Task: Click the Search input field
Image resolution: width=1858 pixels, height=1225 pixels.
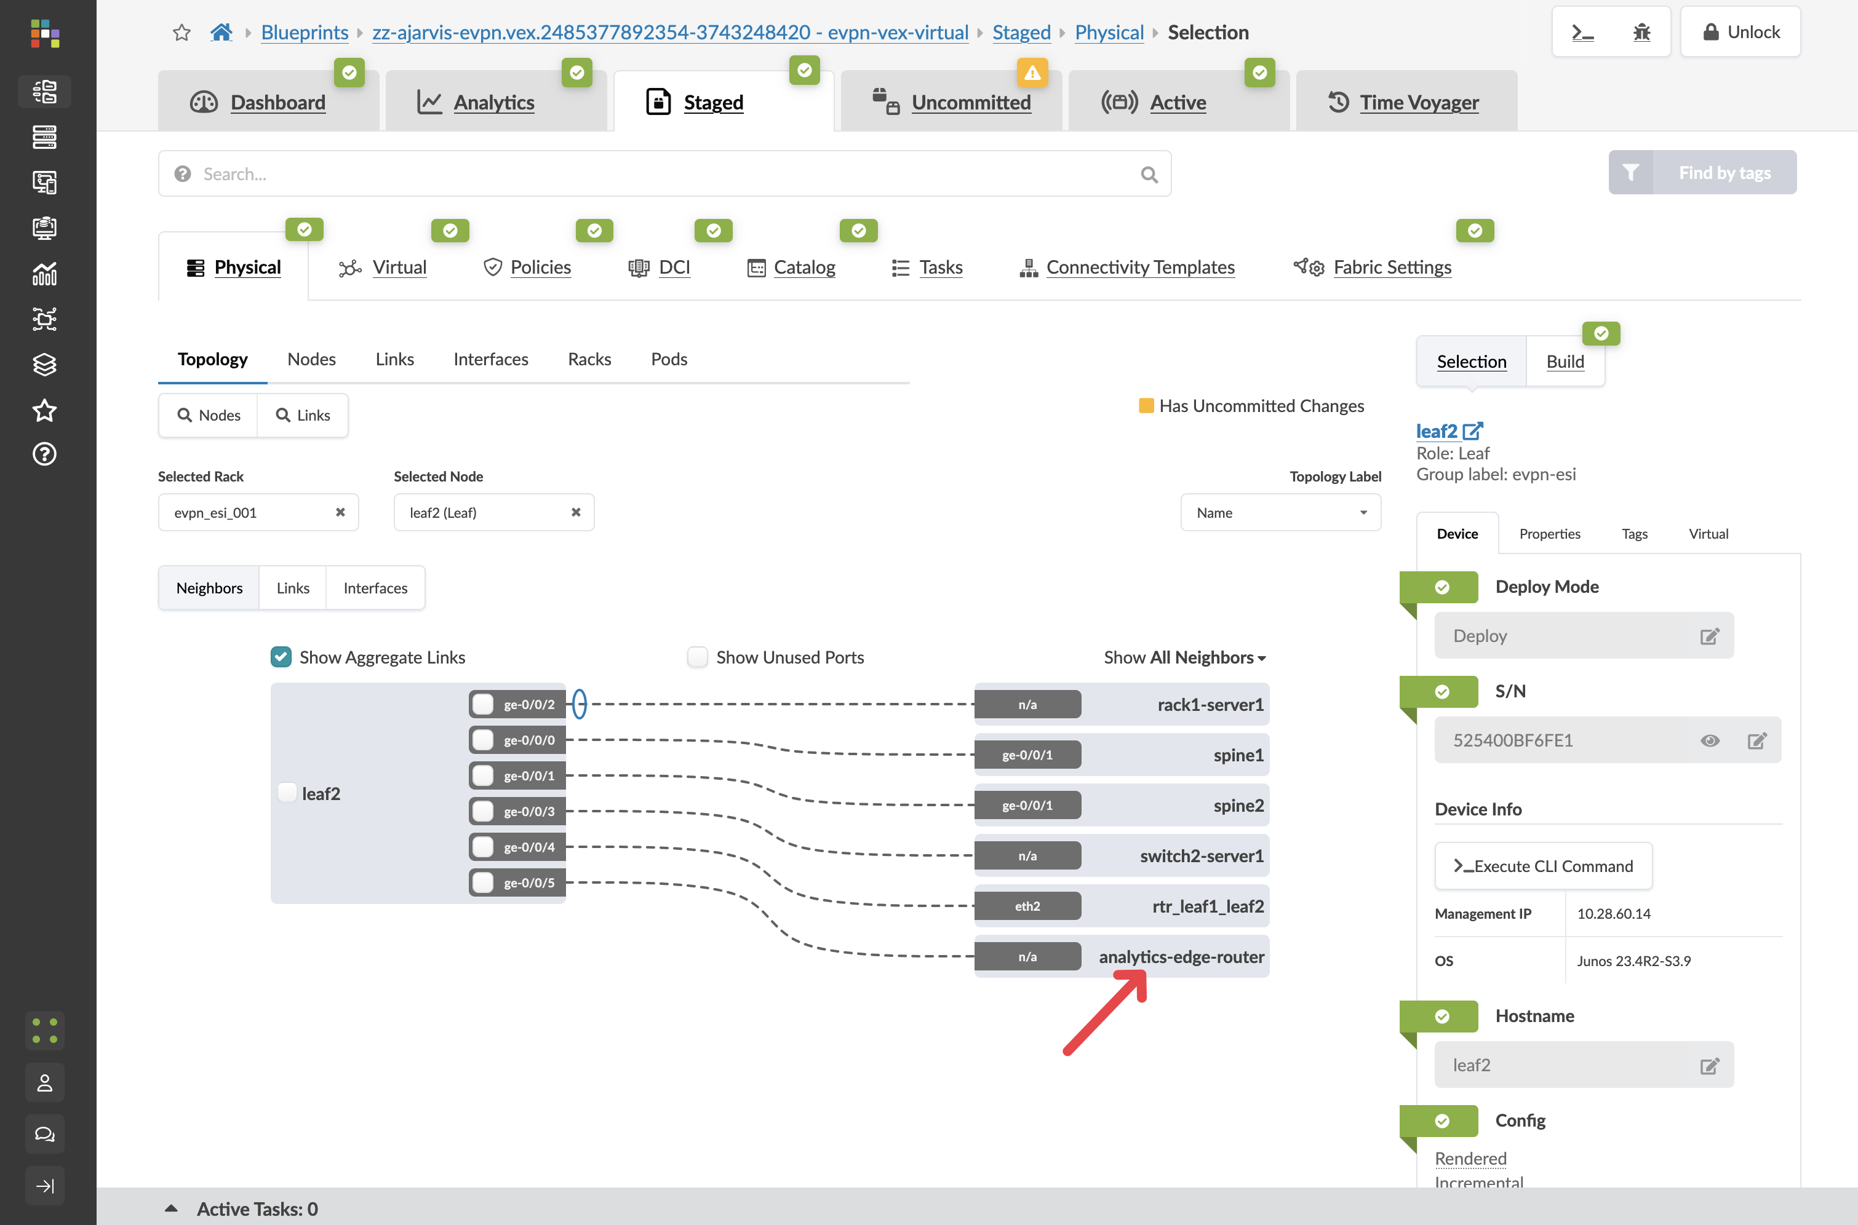Action: tap(664, 174)
